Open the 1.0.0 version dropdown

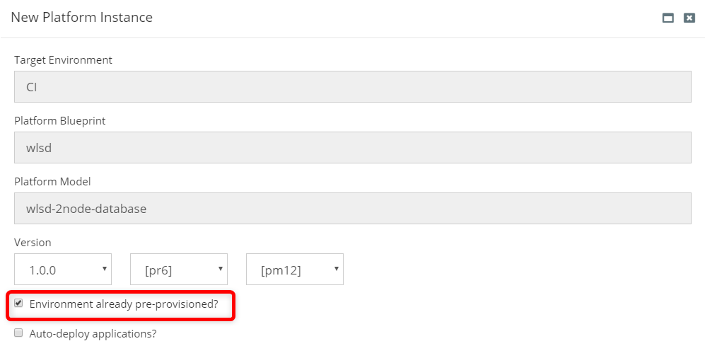point(63,270)
